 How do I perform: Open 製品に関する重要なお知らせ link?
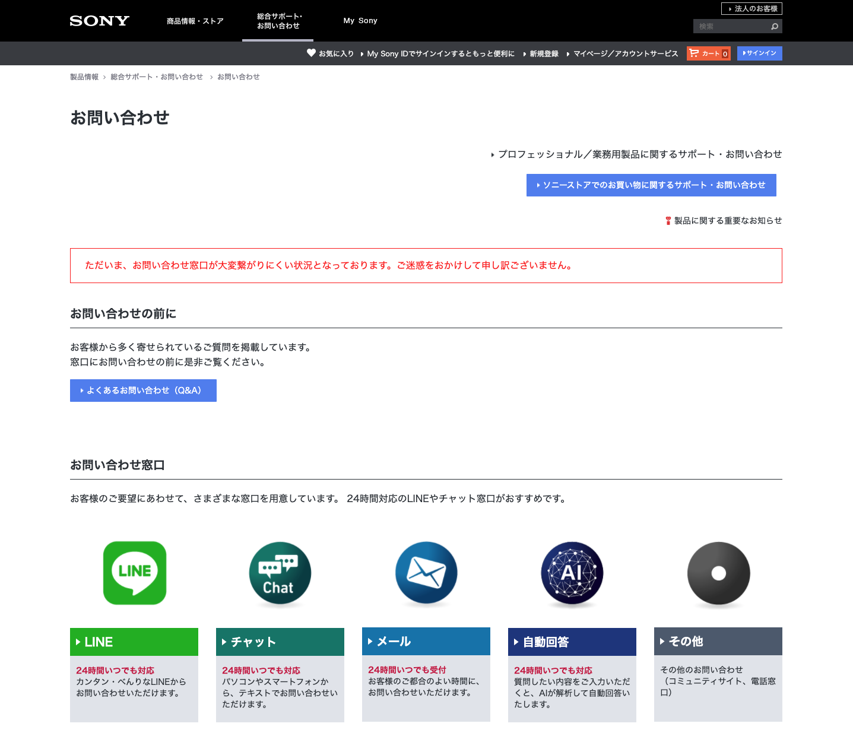click(728, 221)
